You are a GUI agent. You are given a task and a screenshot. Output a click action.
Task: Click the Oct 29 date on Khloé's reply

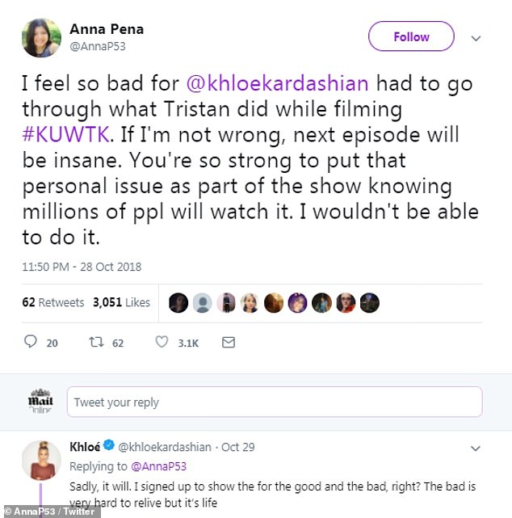click(x=237, y=447)
